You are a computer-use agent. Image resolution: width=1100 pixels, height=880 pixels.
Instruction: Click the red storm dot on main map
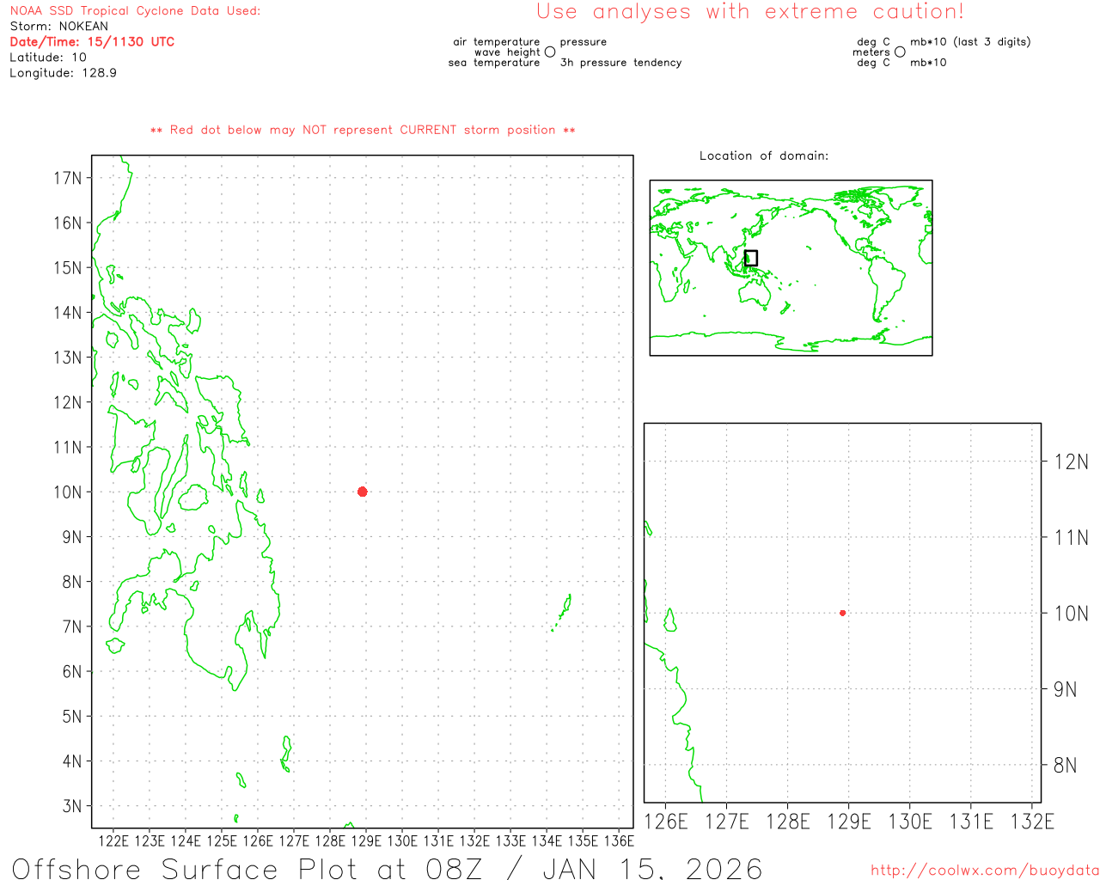click(362, 492)
